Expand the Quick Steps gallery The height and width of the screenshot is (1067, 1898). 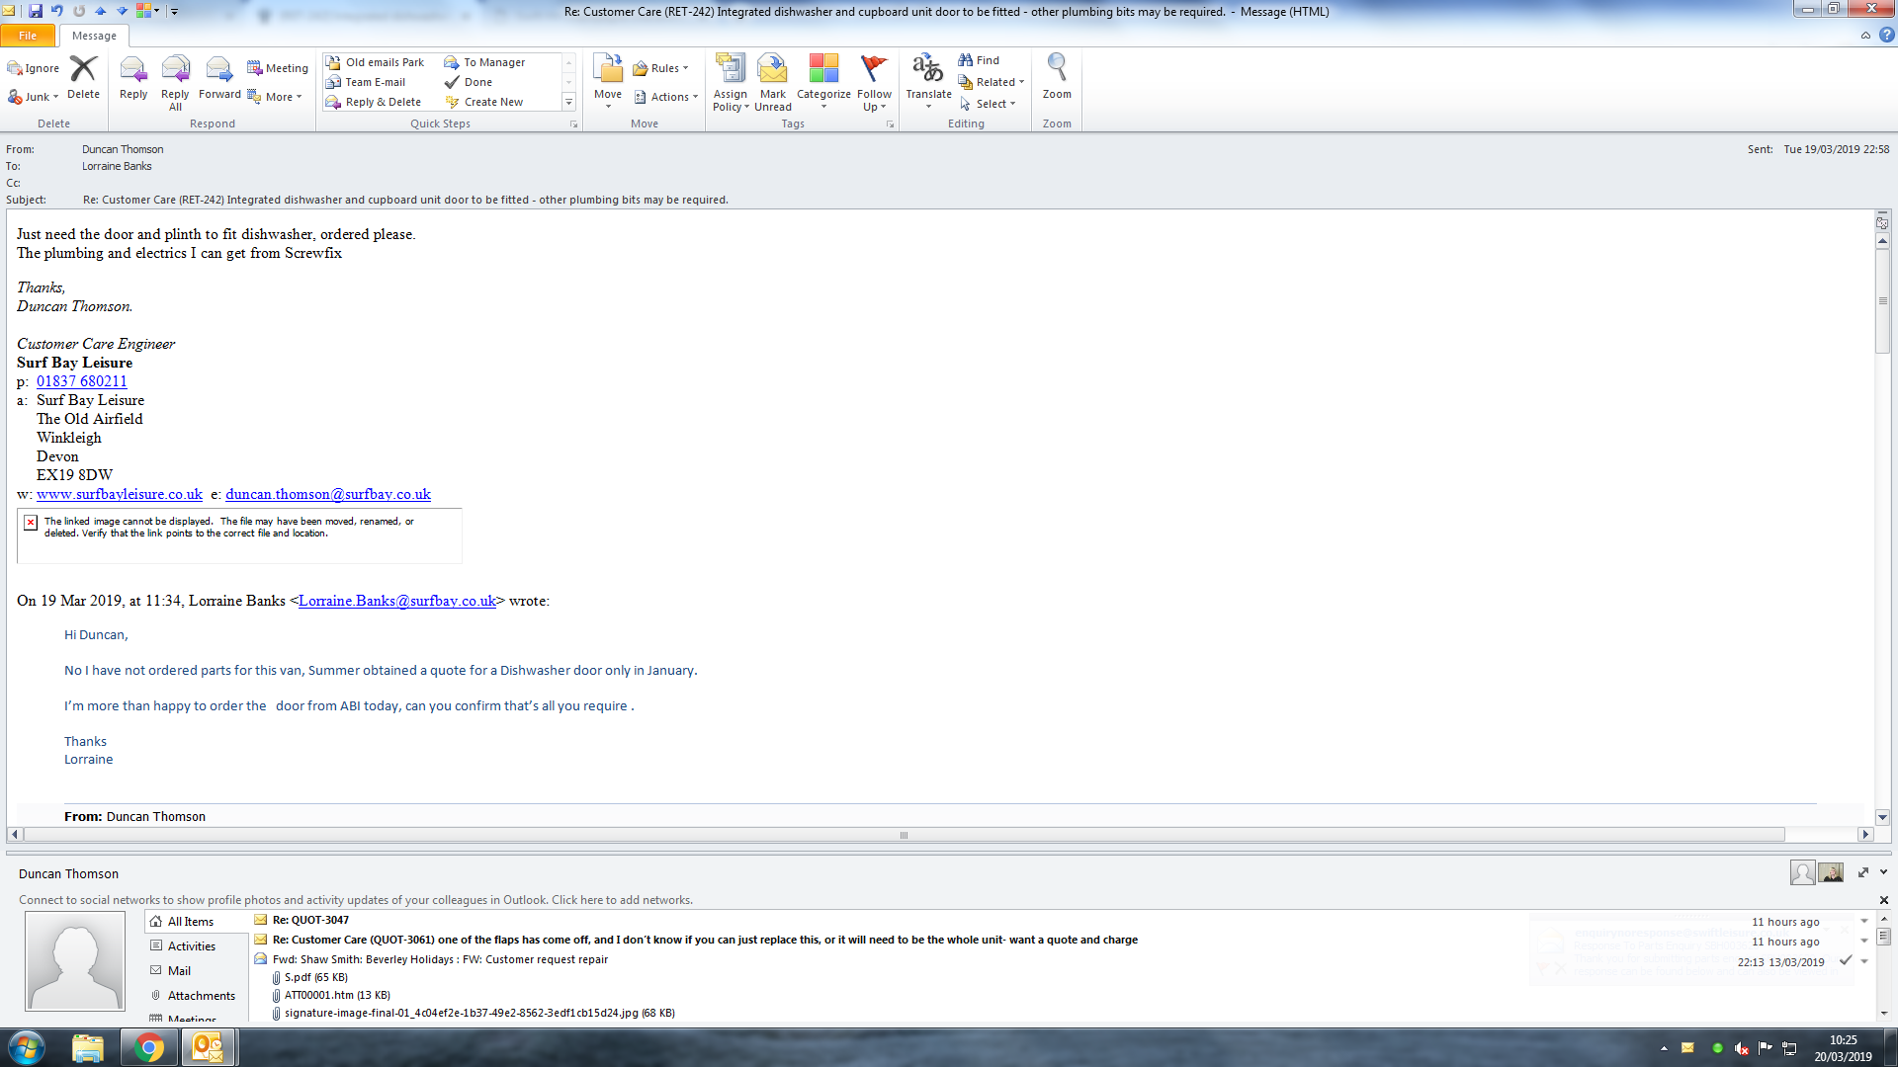(x=568, y=102)
